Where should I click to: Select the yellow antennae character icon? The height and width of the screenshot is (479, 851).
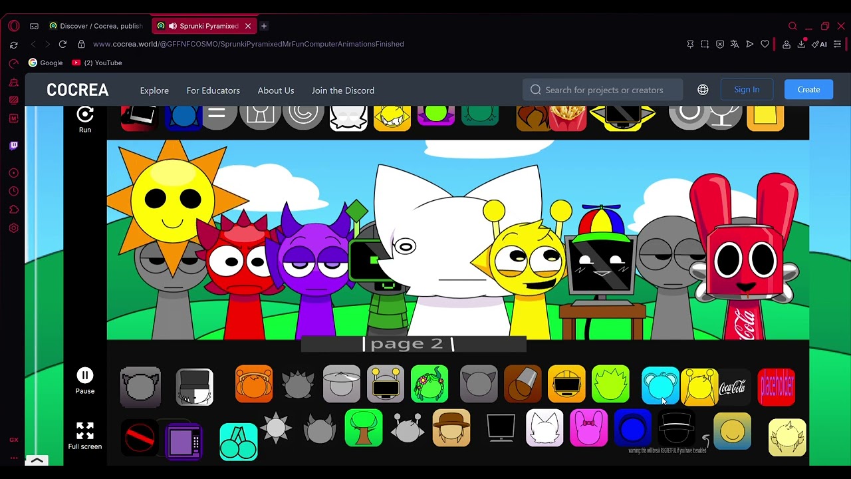coord(699,387)
